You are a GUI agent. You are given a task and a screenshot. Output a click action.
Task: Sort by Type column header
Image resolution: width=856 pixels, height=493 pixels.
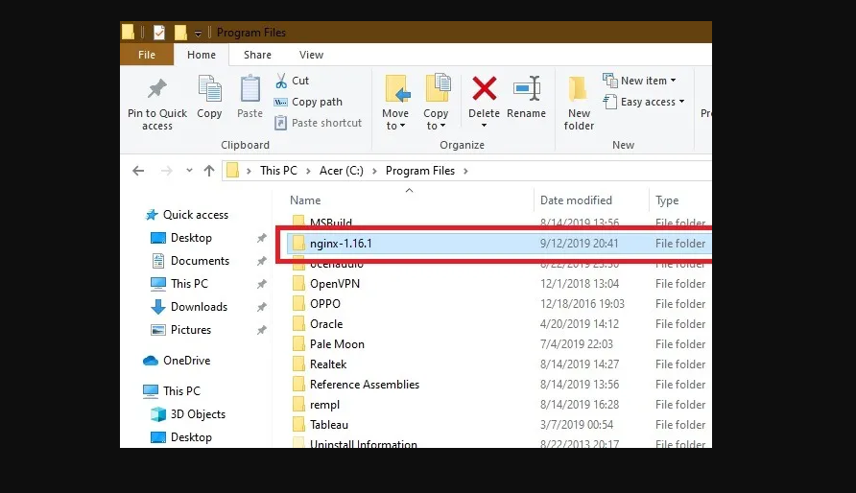pos(667,200)
